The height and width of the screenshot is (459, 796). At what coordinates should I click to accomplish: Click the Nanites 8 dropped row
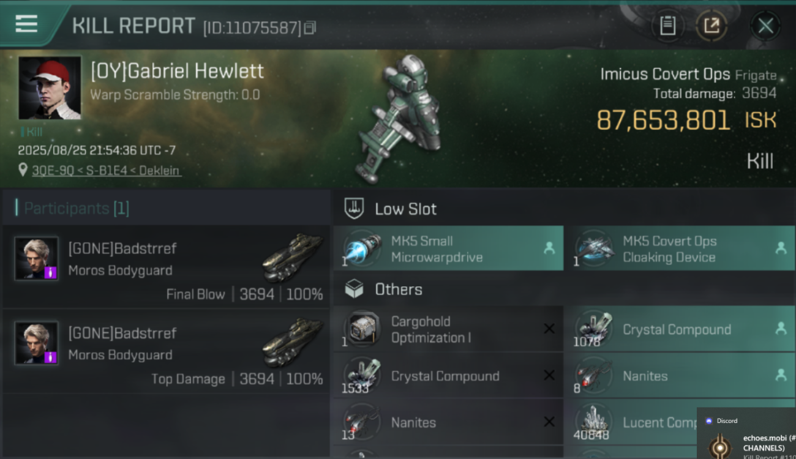[x=678, y=376]
